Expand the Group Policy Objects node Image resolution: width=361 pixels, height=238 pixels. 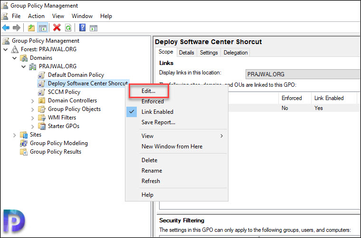(33, 109)
